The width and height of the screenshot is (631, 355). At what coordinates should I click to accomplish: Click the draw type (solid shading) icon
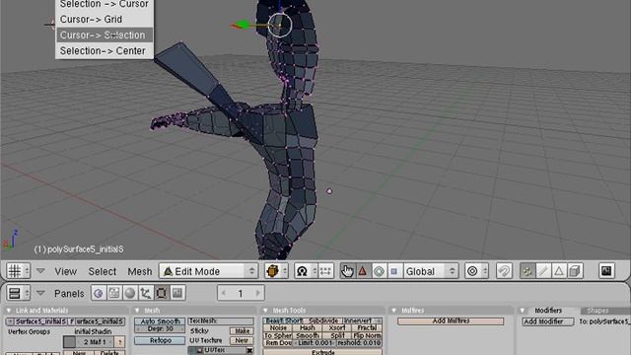point(276,271)
